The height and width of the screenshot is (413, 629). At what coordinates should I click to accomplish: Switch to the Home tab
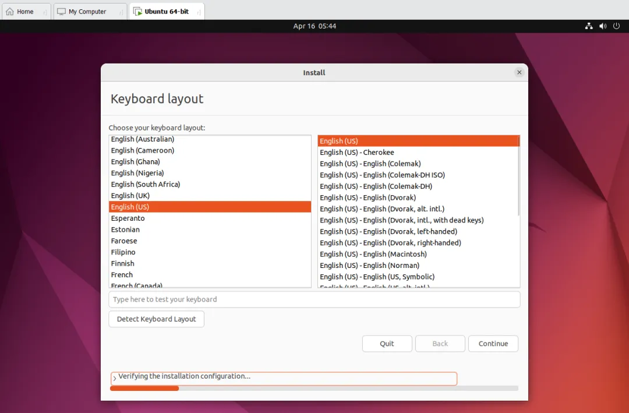pyautogui.click(x=26, y=12)
